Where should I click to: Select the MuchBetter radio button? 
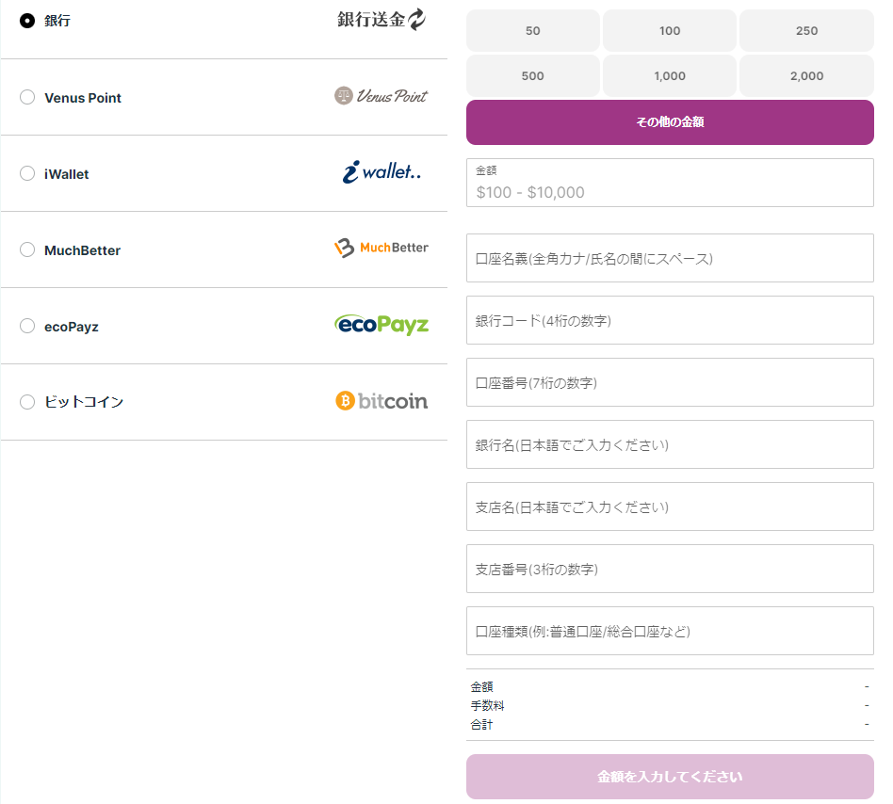[x=27, y=249]
